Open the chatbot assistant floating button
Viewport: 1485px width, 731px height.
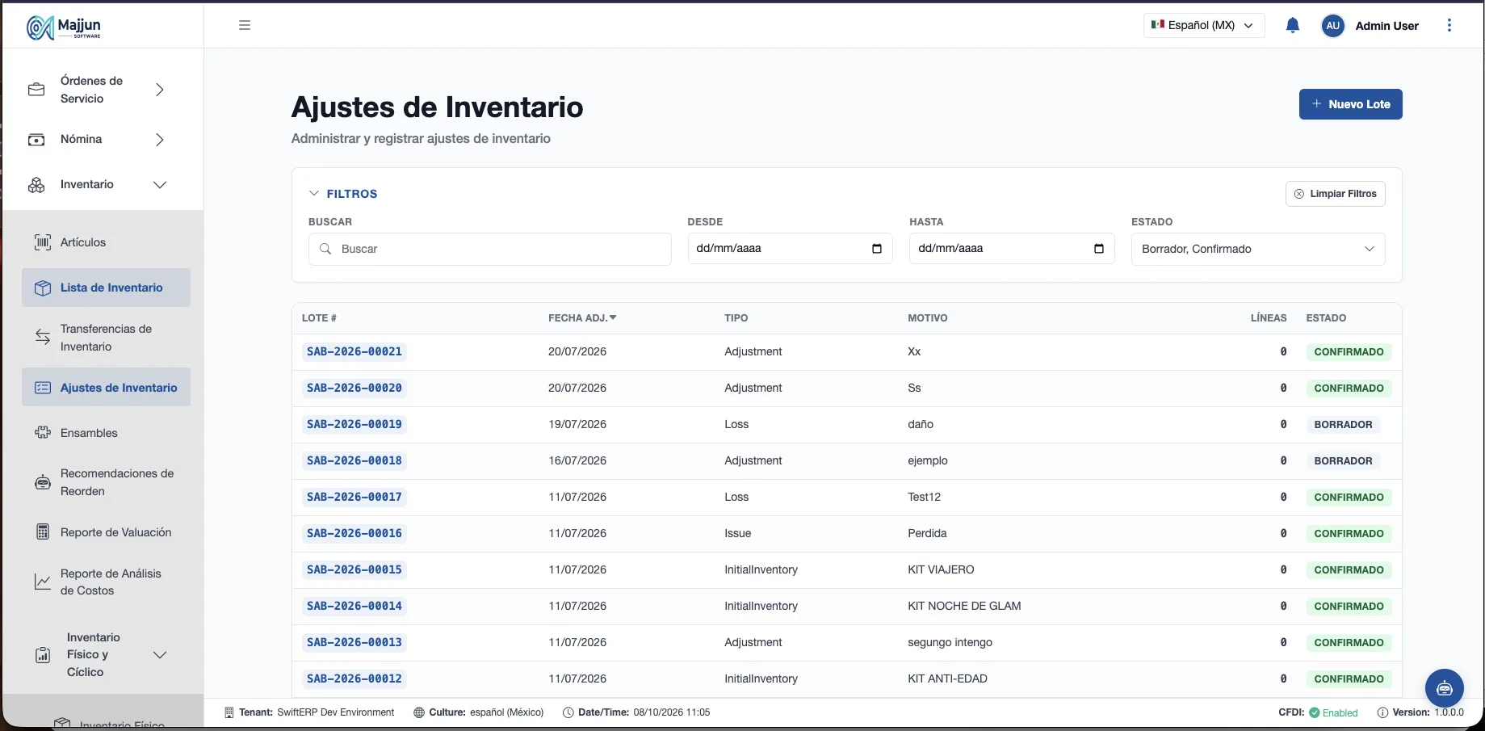1444,688
